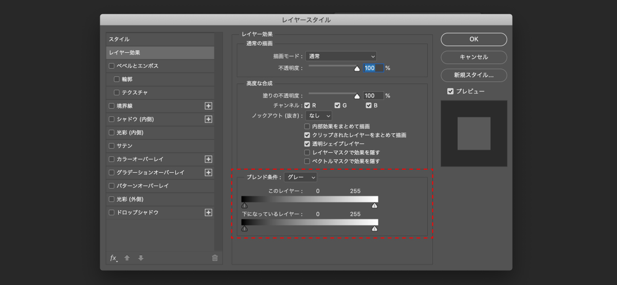Uncheck the G channel checkbox
617x285 pixels.
(x=337, y=106)
